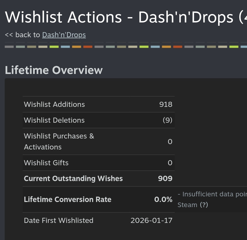Select the Wishlist Gifts row label
This screenshot has height=240, width=247.
click(46, 163)
